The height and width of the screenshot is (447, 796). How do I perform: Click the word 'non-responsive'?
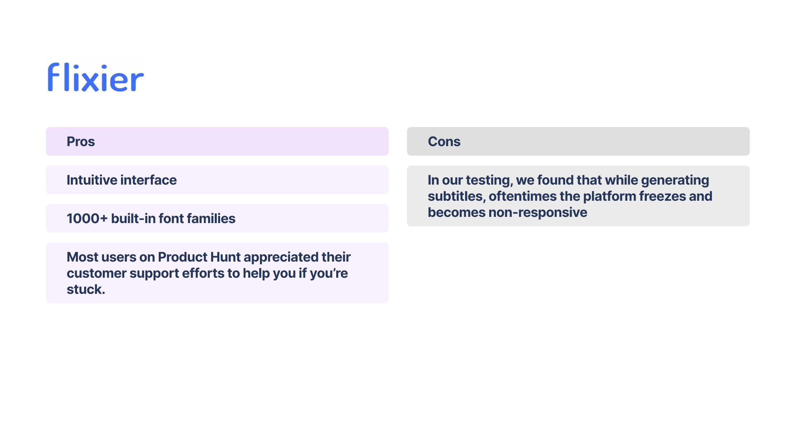pos(538,212)
